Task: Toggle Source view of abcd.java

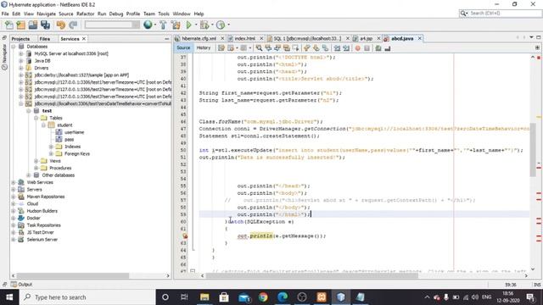Action: 183,48
